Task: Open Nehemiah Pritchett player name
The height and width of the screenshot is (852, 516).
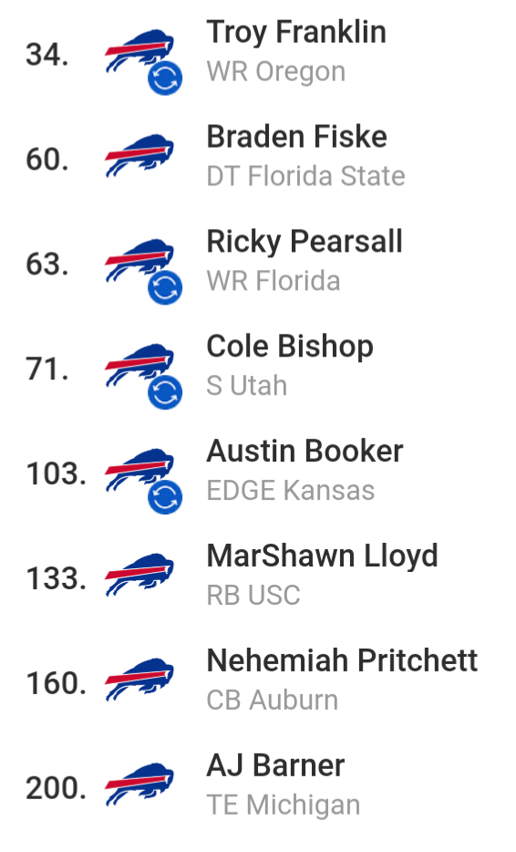Action: point(342,660)
